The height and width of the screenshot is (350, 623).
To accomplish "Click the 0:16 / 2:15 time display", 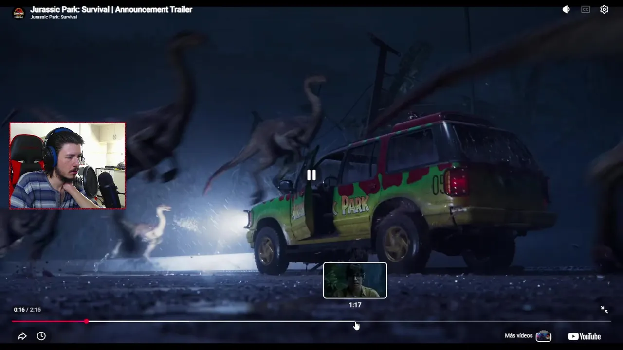I will [x=27, y=310].
